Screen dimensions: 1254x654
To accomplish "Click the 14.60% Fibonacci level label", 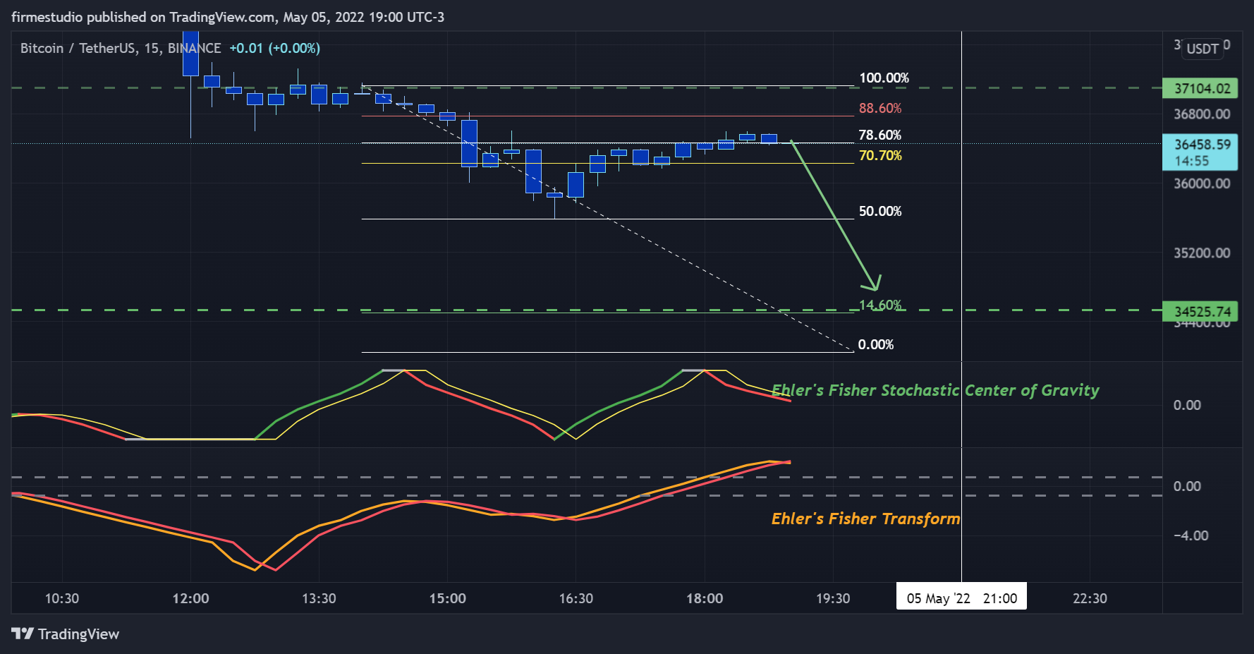I will pyautogui.click(x=880, y=305).
